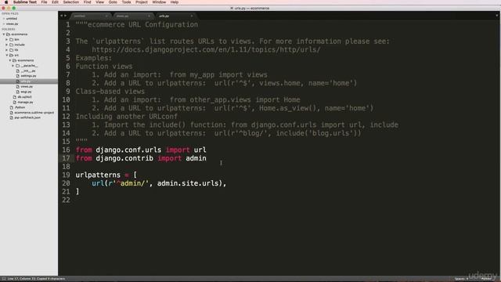Expand the __pycache__ folder
The image size is (501, 282).
(13, 66)
